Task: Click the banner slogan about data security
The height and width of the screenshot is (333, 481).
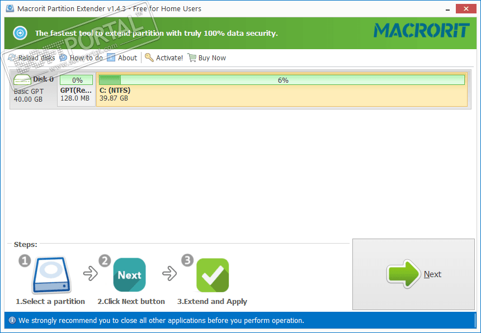Action: coord(156,33)
